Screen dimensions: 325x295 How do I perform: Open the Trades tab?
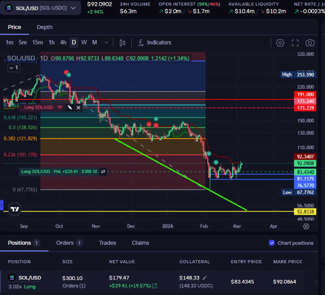pyautogui.click(x=107, y=243)
